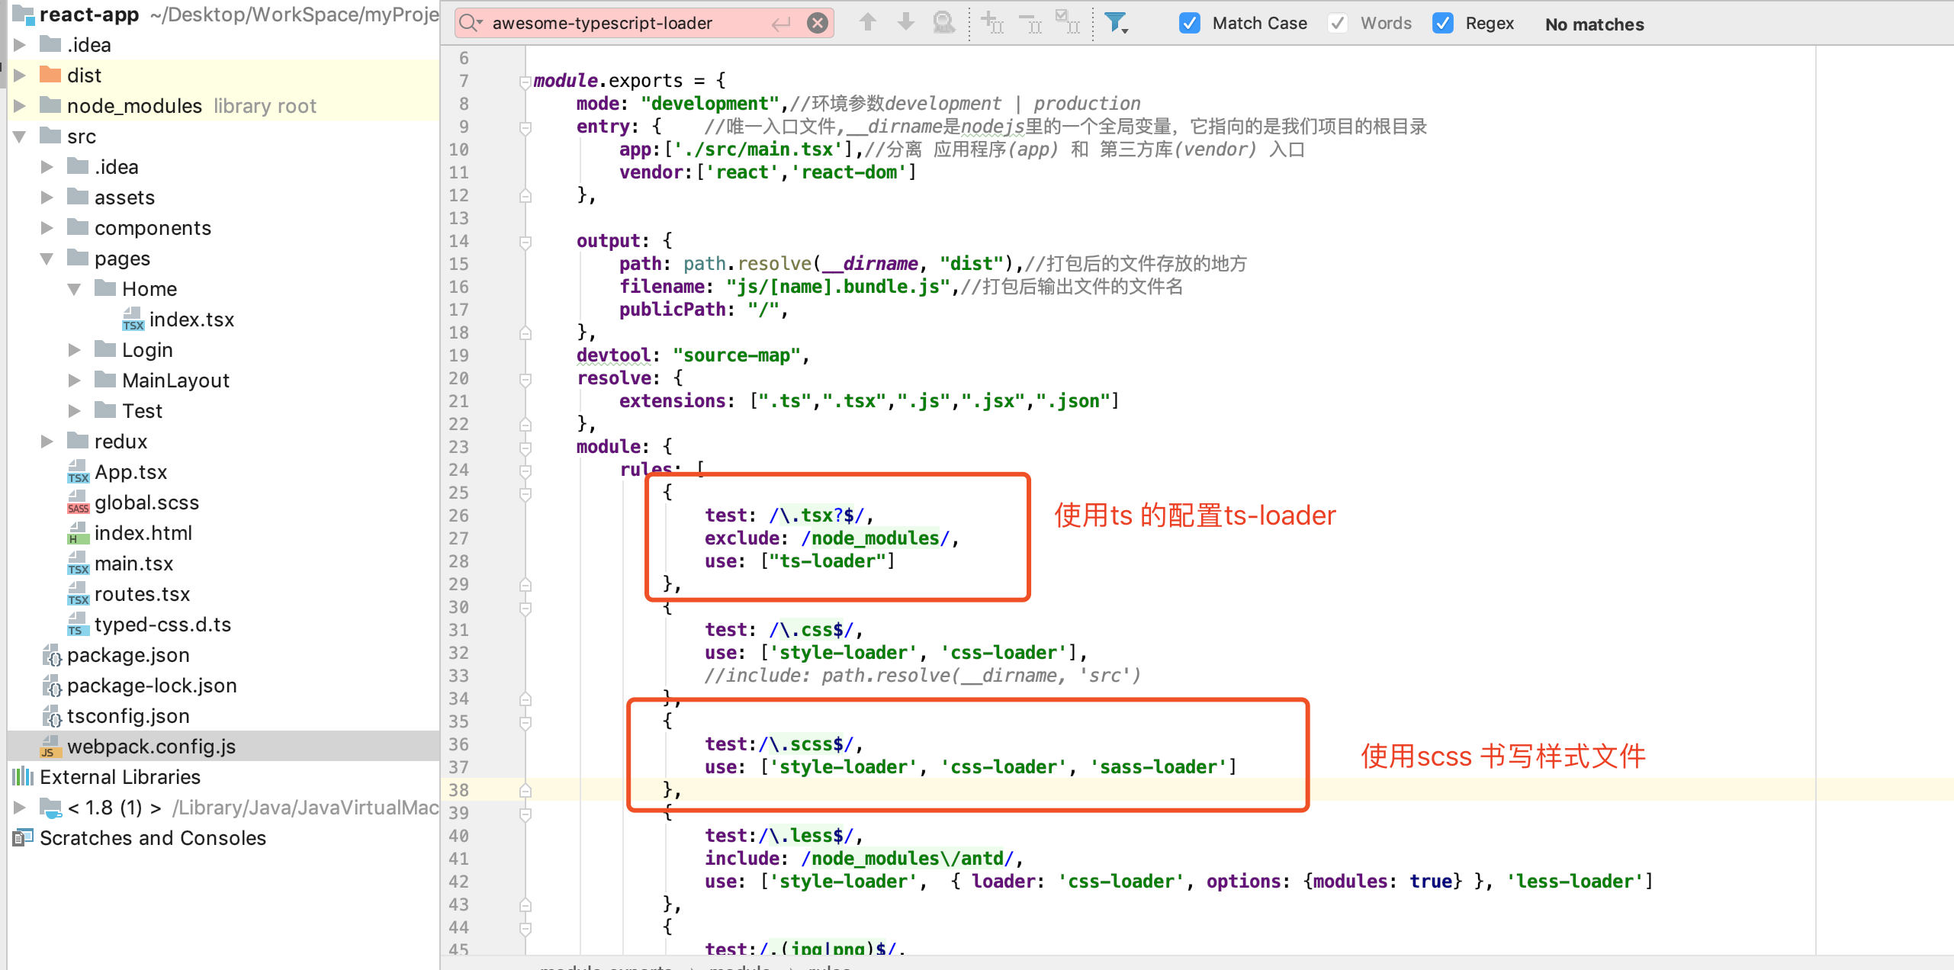This screenshot has width=1954, height=970.
Task: Jump to previous occurrence with up arrow
Action: click(x=867, y=22)
